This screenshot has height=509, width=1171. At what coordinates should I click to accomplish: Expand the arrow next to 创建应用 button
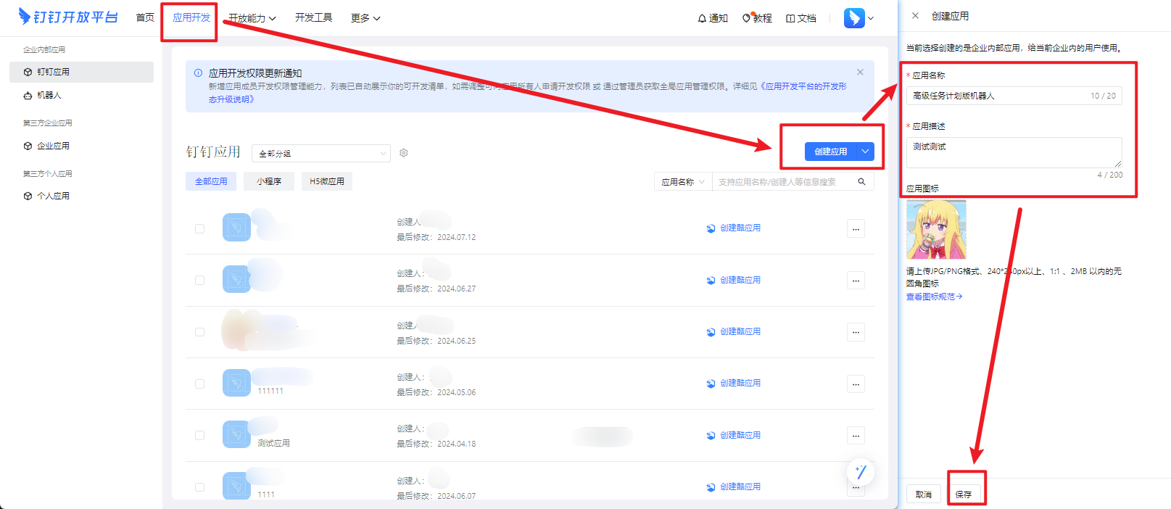(x=865, y=152)
